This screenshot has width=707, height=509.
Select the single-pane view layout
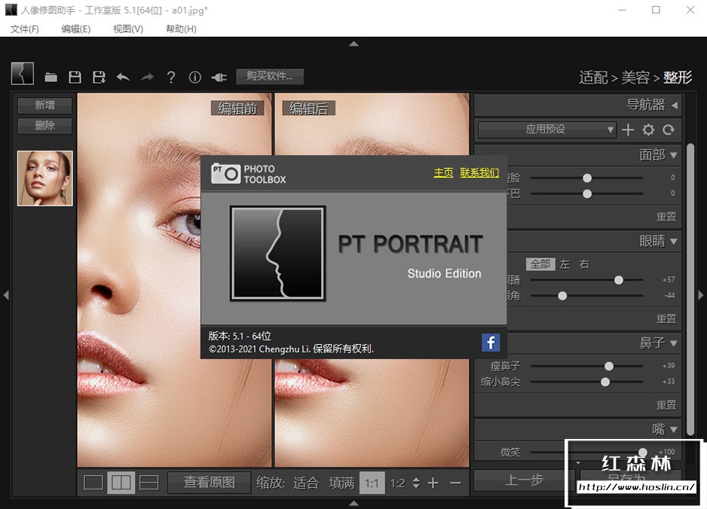(x=93, y=483)
